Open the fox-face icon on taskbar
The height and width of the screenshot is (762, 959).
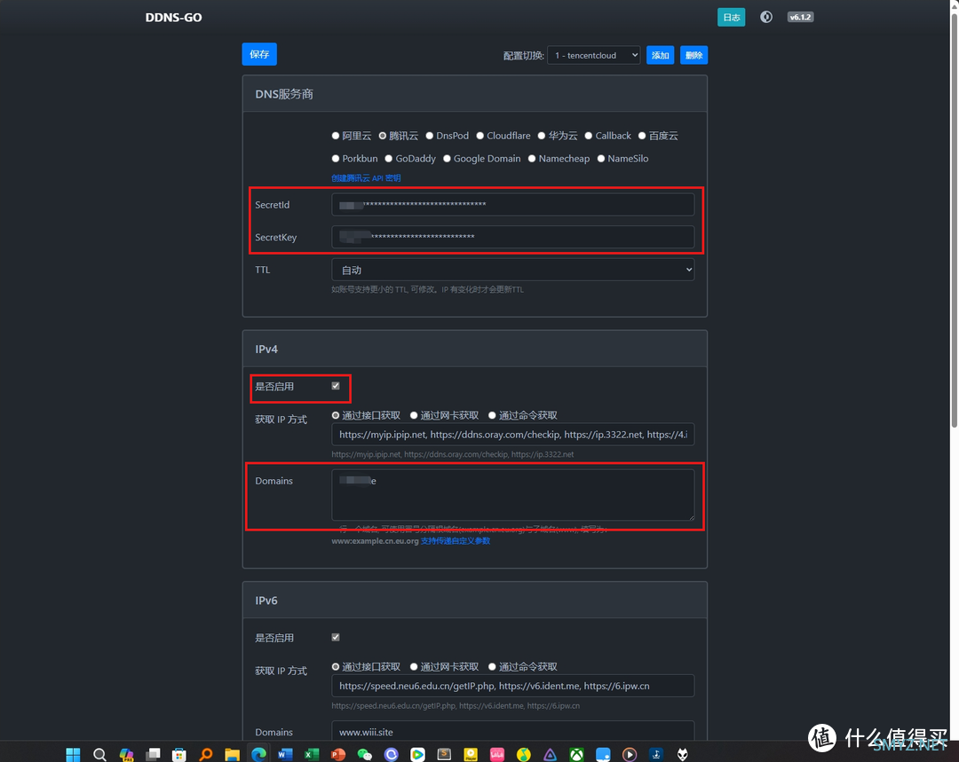pos(683,754)
